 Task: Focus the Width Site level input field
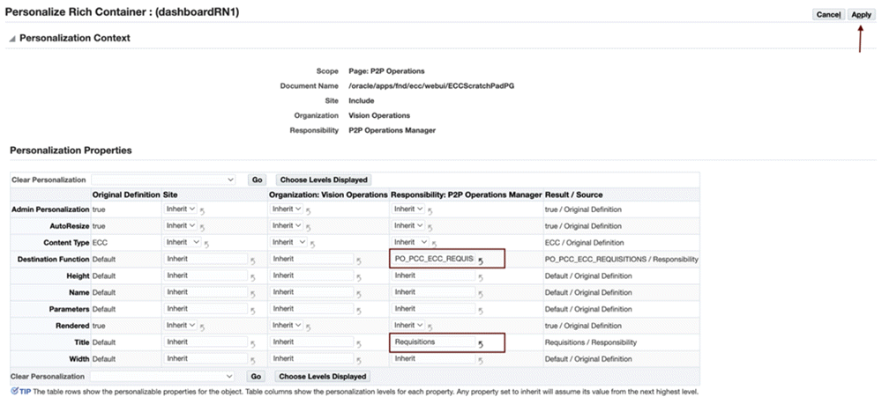pos(206,358)
